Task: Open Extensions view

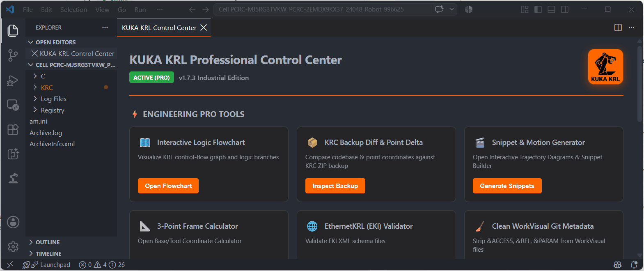Action: [13, 129]
